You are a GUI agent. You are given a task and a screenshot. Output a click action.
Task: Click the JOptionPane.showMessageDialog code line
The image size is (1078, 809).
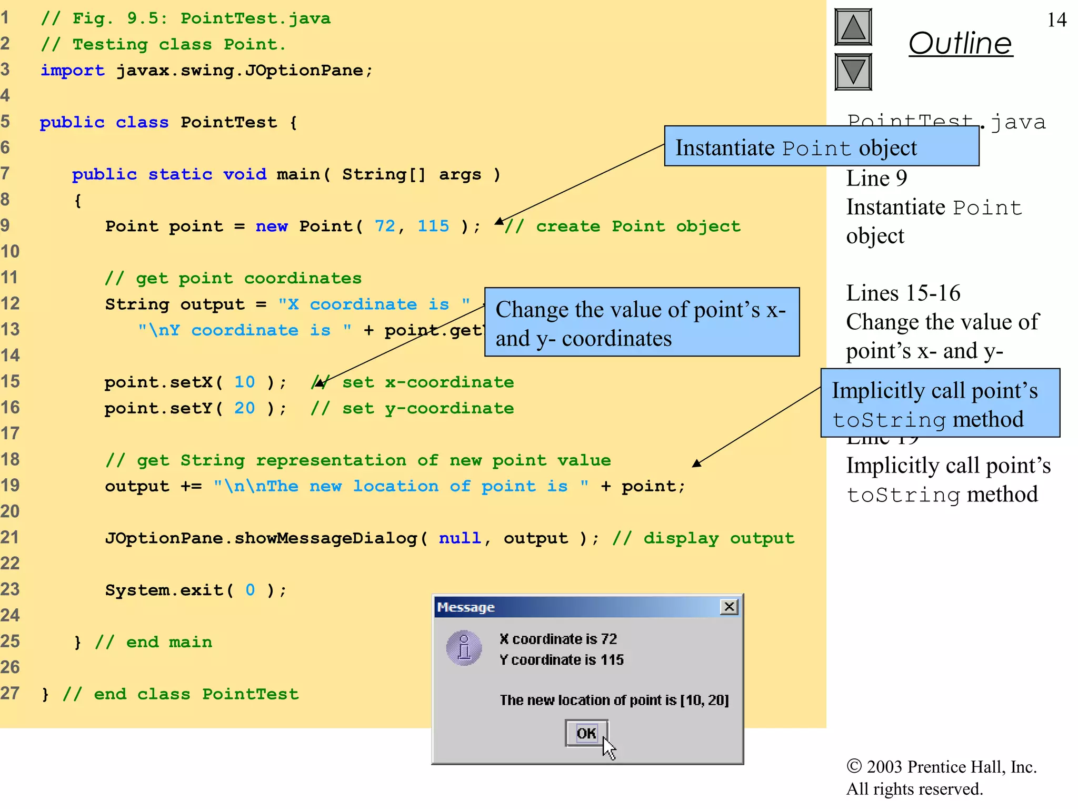[352, 538]
